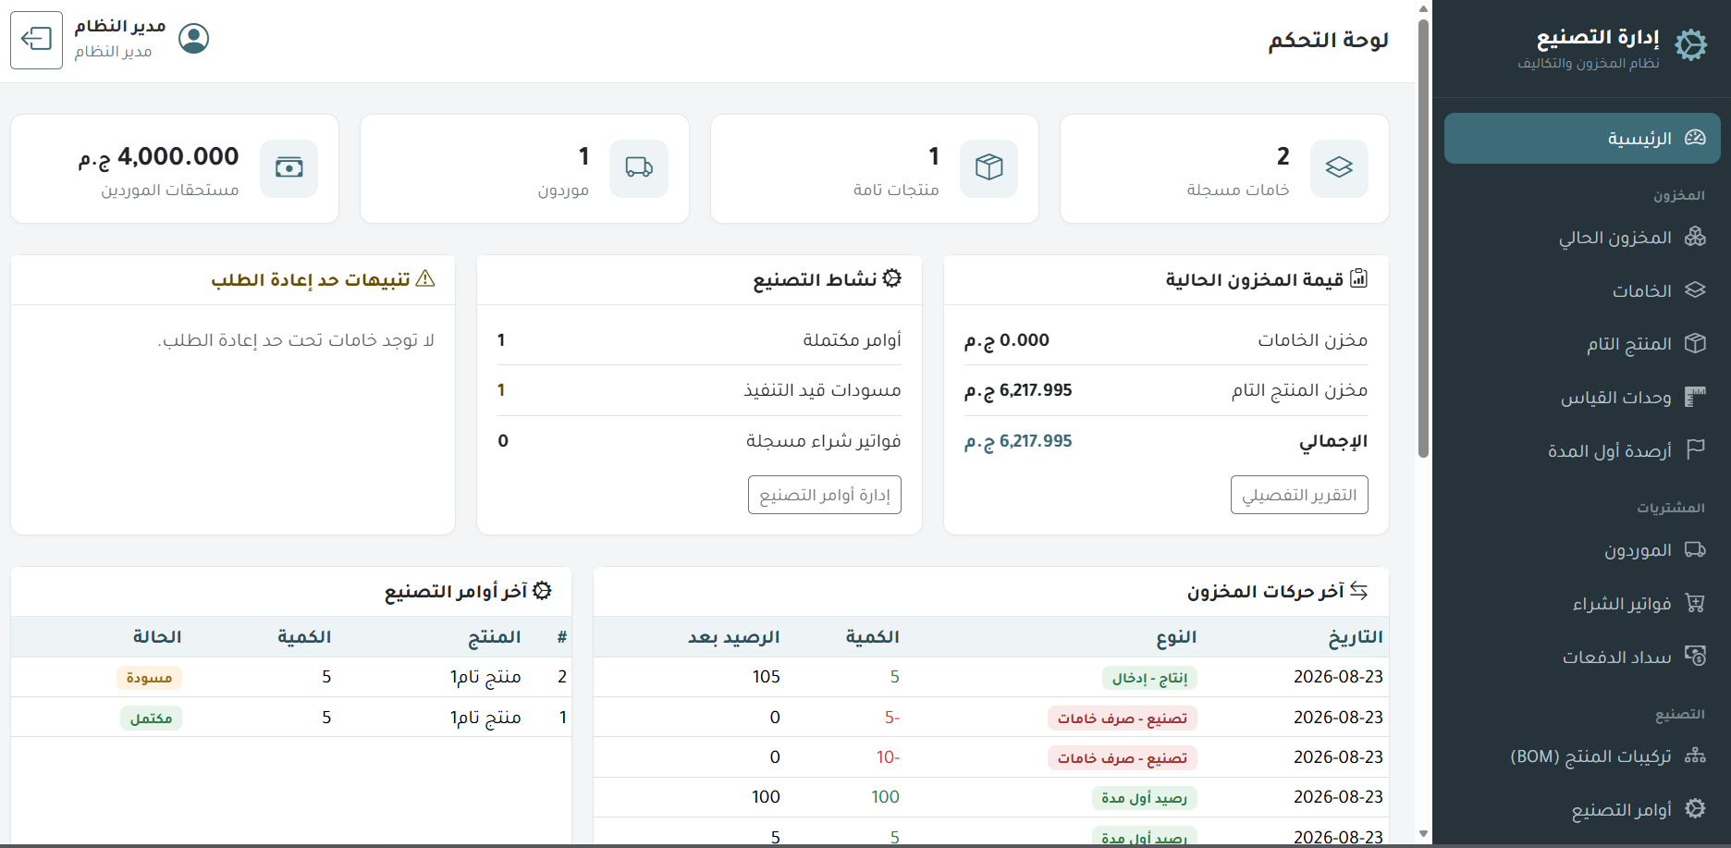
Task: Click the warning triangle by تنبيهات حد إعادة الطلب
Action: point(425,278)
